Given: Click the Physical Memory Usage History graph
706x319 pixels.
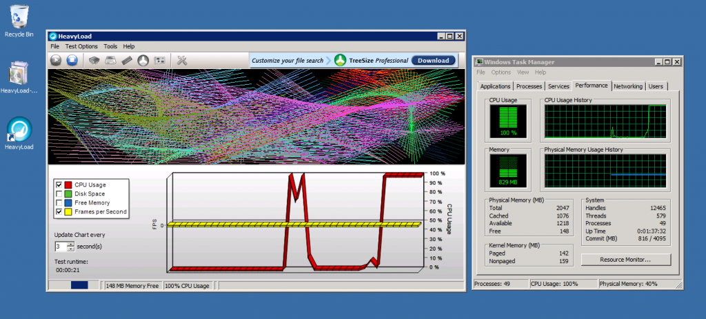Looking at the screenshot, I should [x=605, y=171].
